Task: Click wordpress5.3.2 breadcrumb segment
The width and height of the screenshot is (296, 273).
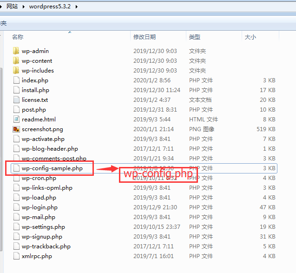Action: point(50,7)
